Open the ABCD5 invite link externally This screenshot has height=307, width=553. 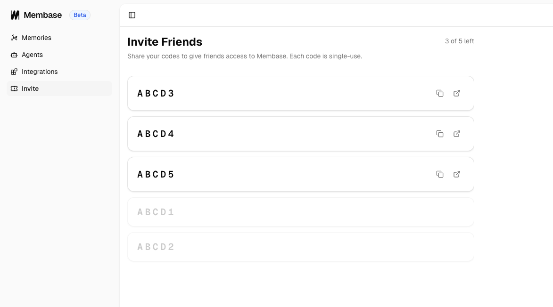tap(457, 174)
